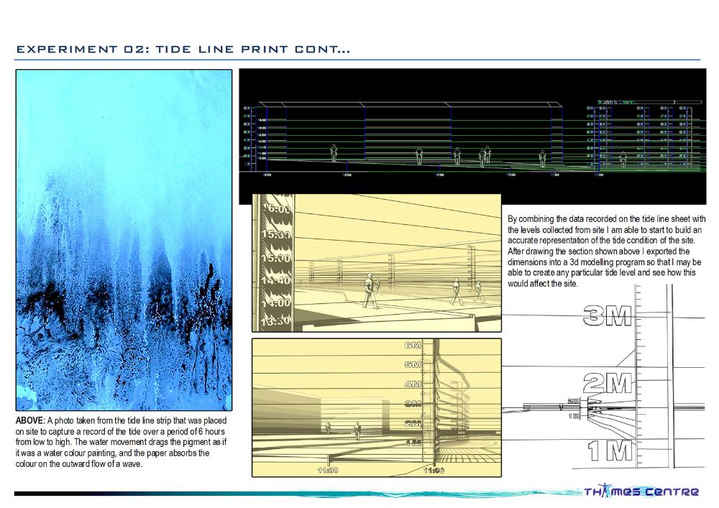Click the lone human figure in the black drawing's right-hand section
This screenshot has height=508, width=719.
(623, 160)
